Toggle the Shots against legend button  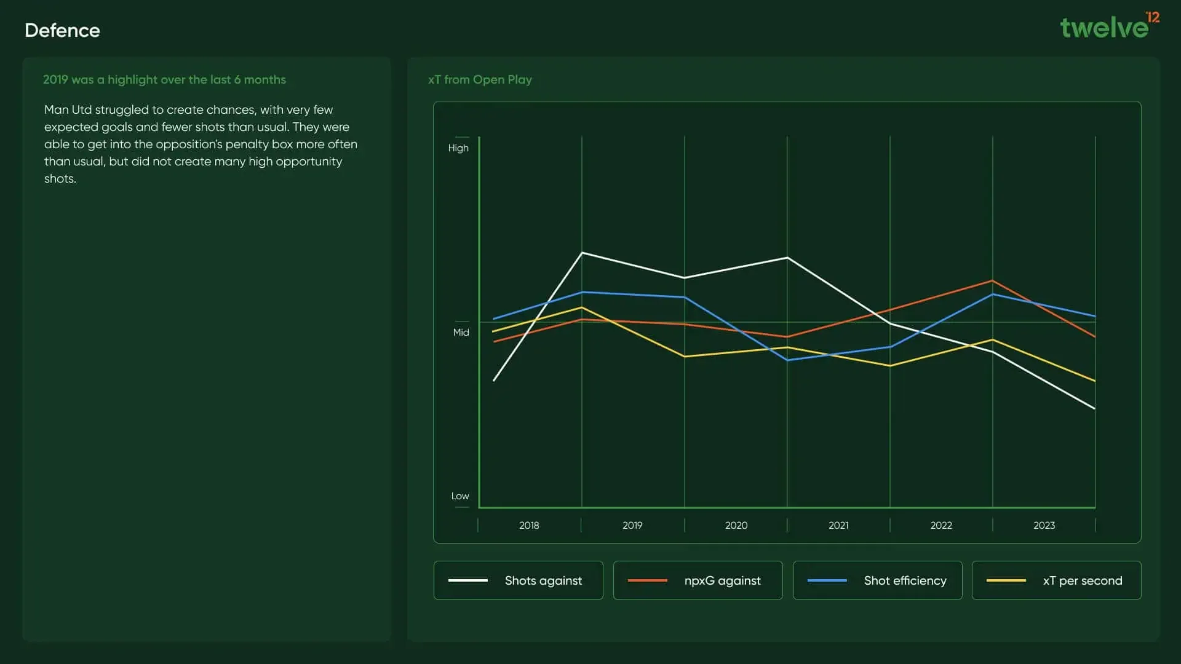[x=518, y=580]
